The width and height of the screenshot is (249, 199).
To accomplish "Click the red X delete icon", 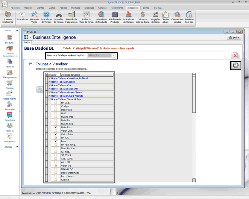I will [x=235, y=55].
